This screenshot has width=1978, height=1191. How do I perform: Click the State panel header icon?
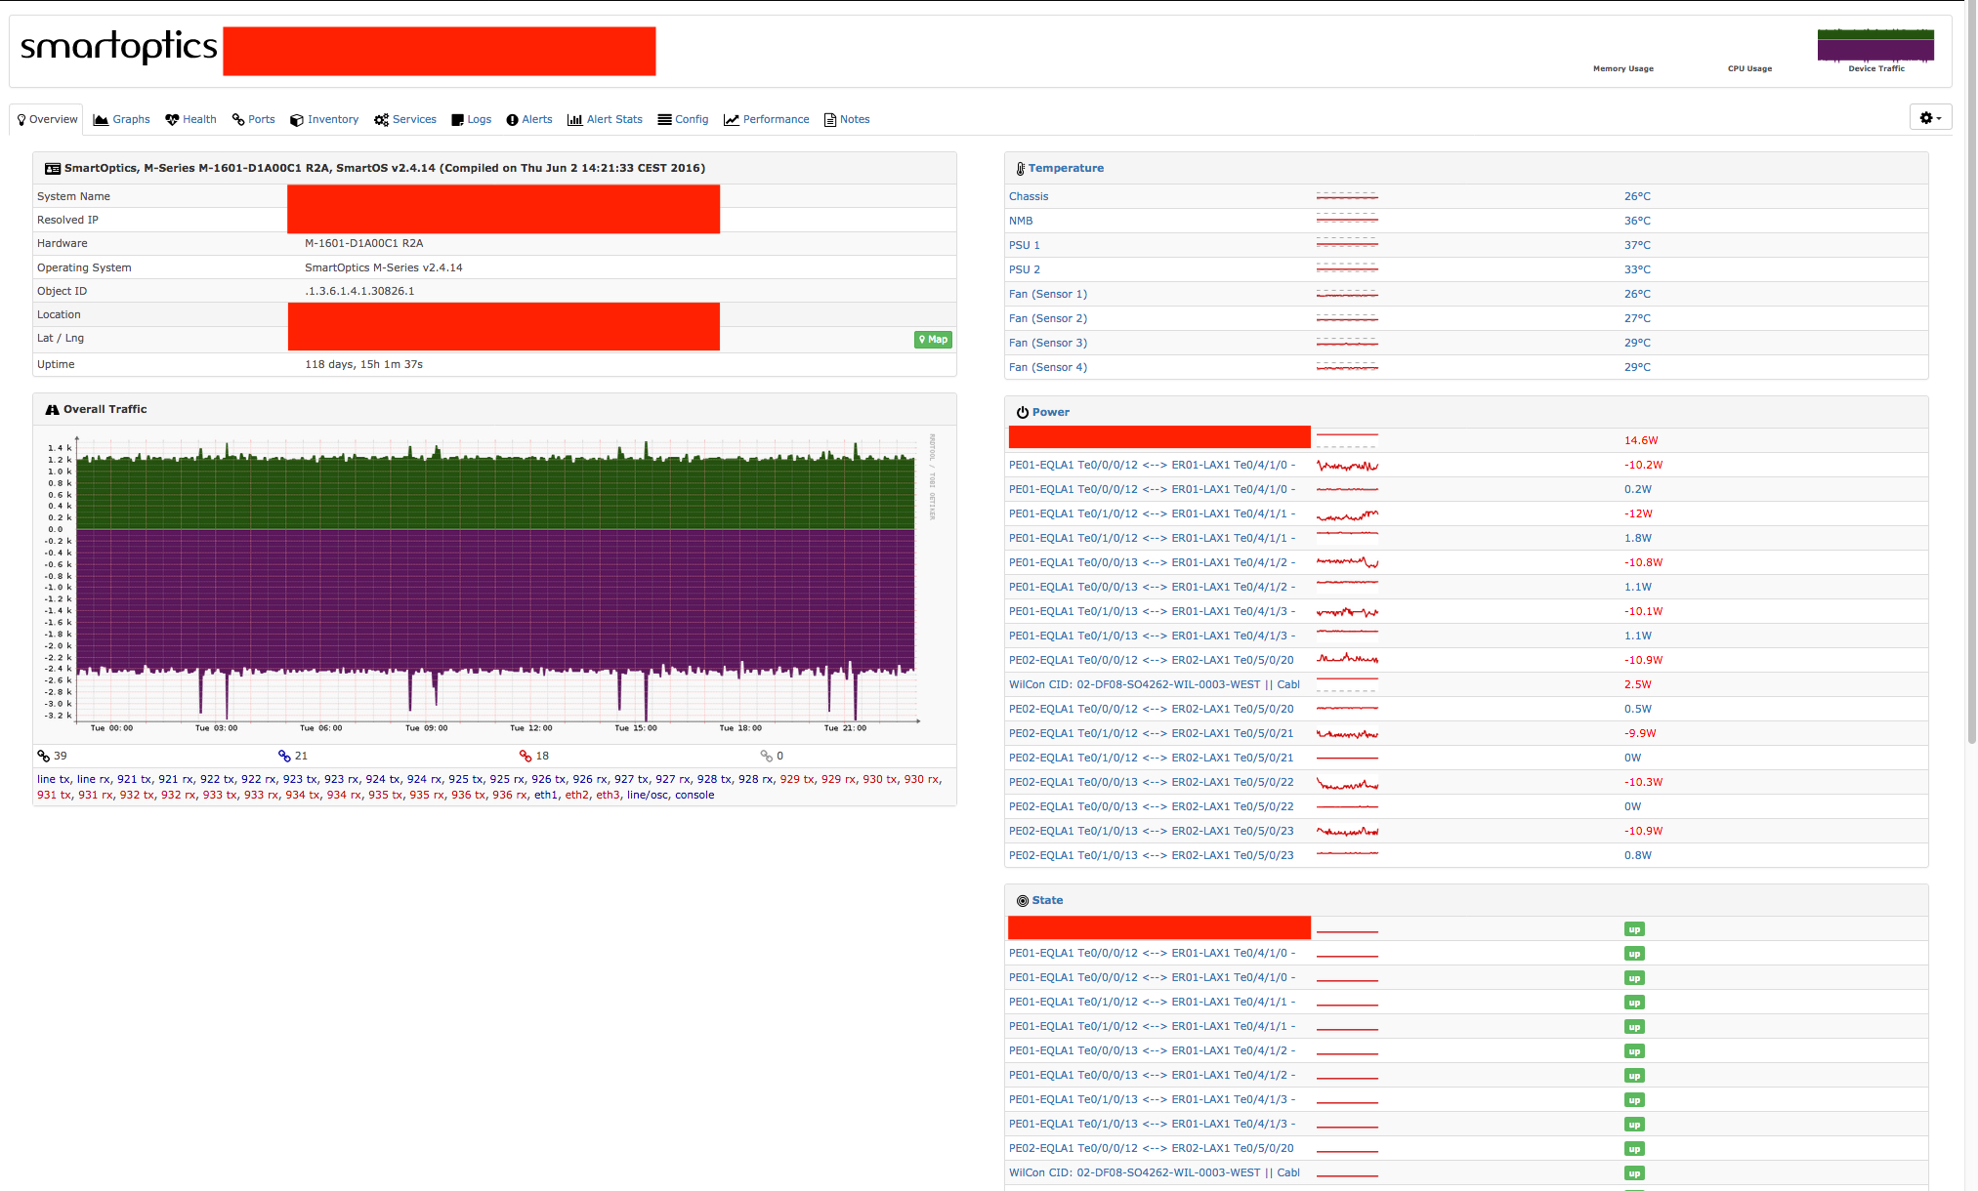pyautogui.click(x=1023, y=900)
